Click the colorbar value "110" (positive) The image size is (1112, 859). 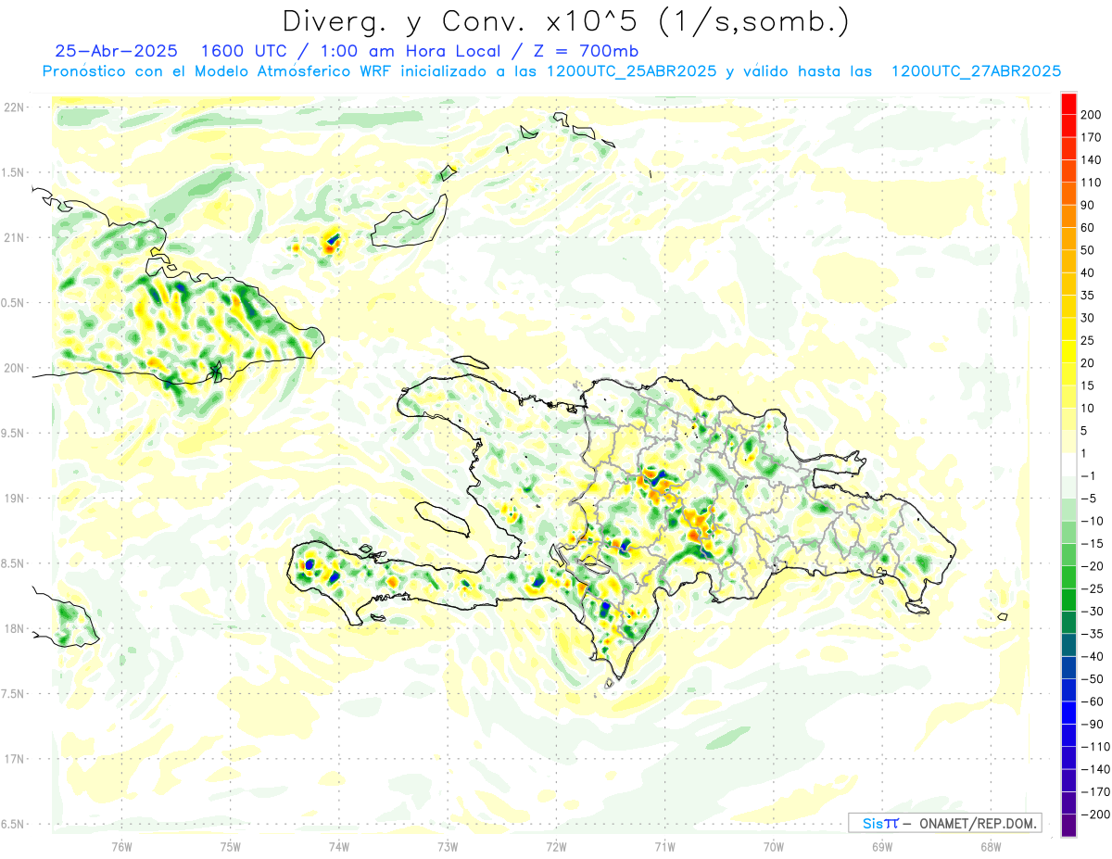point(1091,183)
